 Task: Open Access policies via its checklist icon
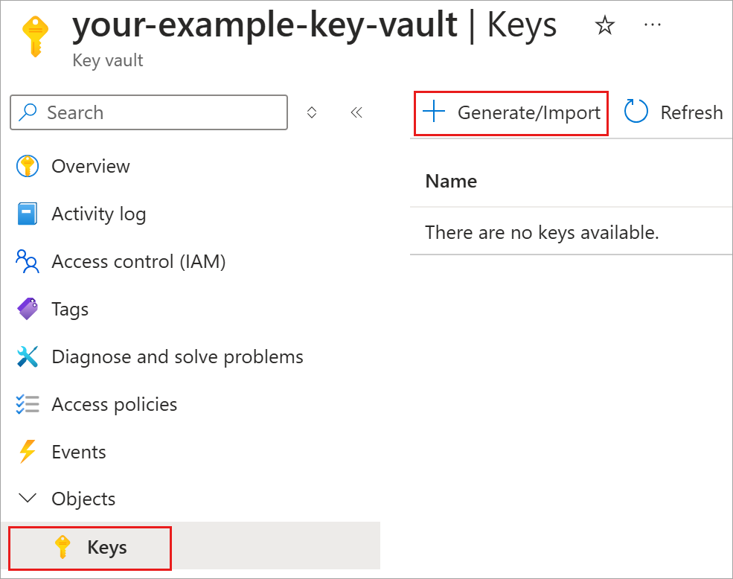coord(27,404)
